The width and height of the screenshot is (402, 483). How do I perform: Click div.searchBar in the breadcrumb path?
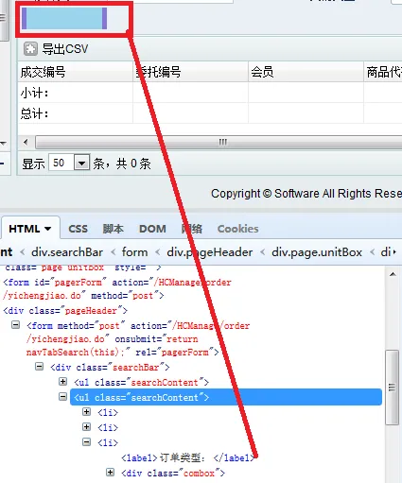tap(67, 252)
